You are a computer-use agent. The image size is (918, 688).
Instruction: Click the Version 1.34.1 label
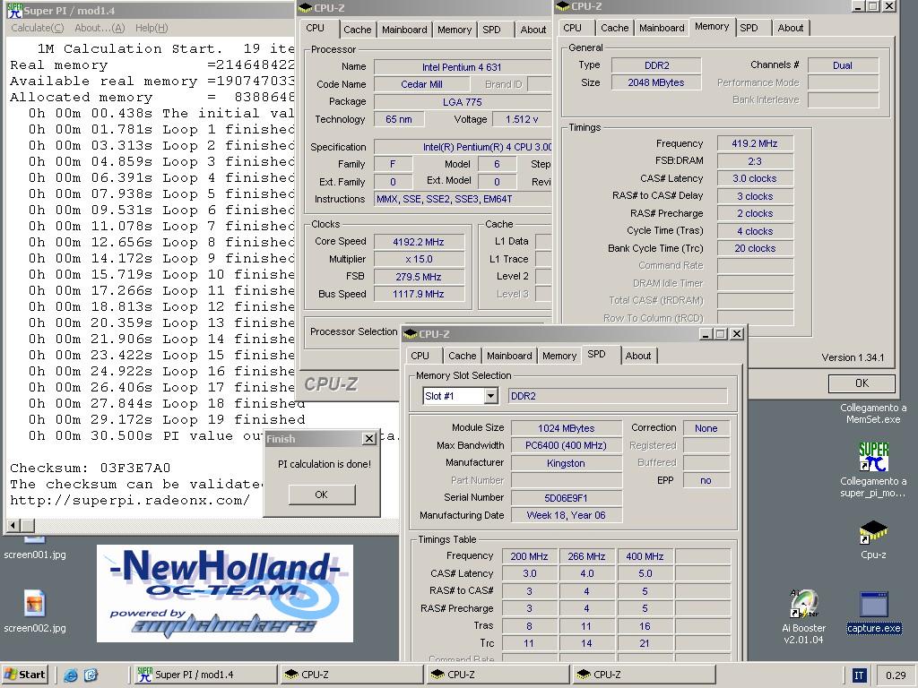coord(853,357)
